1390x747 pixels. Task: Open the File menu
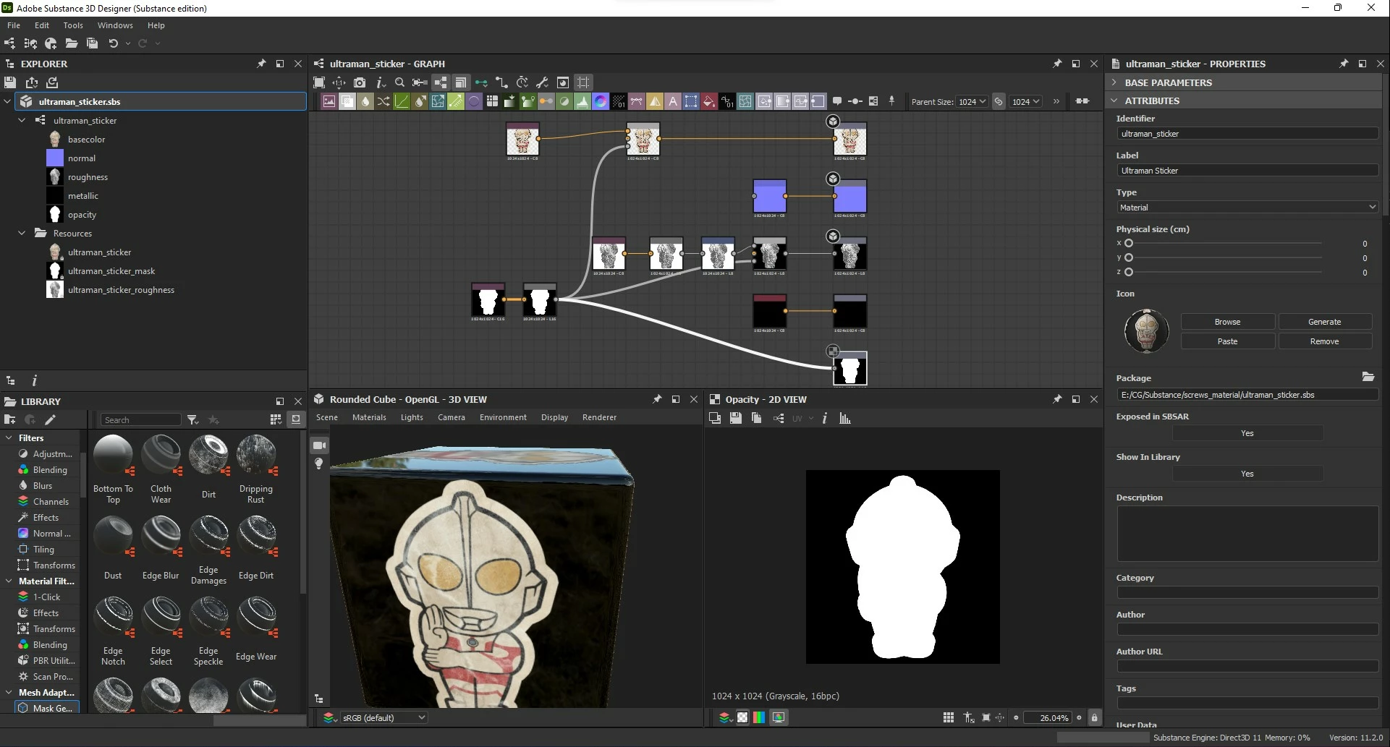point(14,25)
